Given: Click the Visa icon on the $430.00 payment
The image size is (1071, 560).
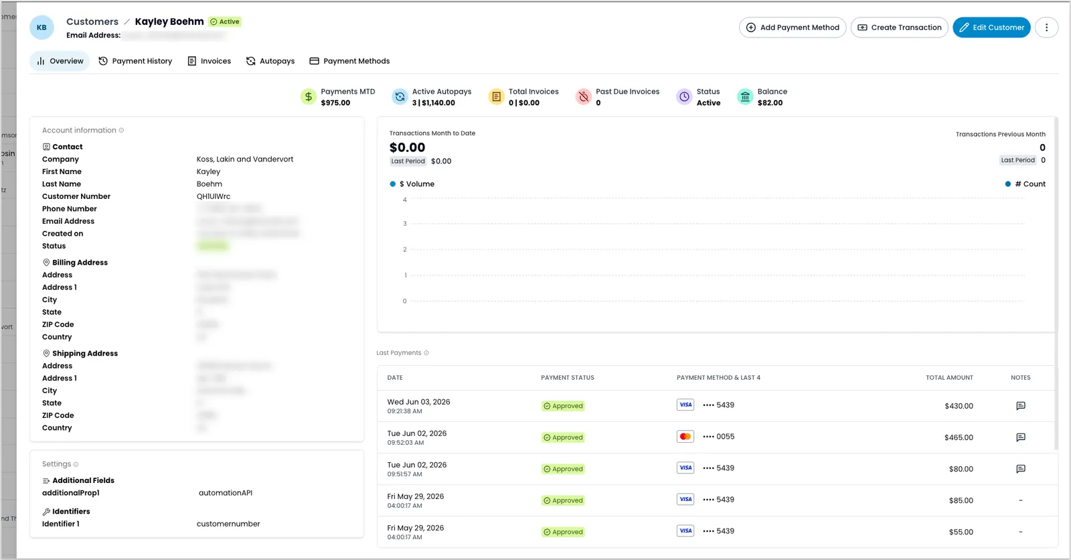Looking at the screenshot, I should (x=685, y=405).
